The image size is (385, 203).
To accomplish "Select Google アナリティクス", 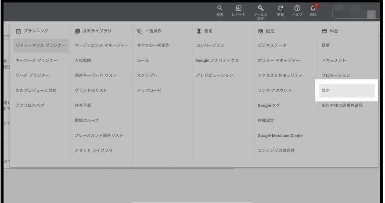I will click(x=217, y=60).
